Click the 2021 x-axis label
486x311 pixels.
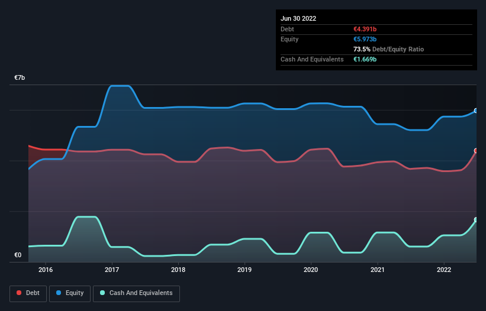[378, 270]
